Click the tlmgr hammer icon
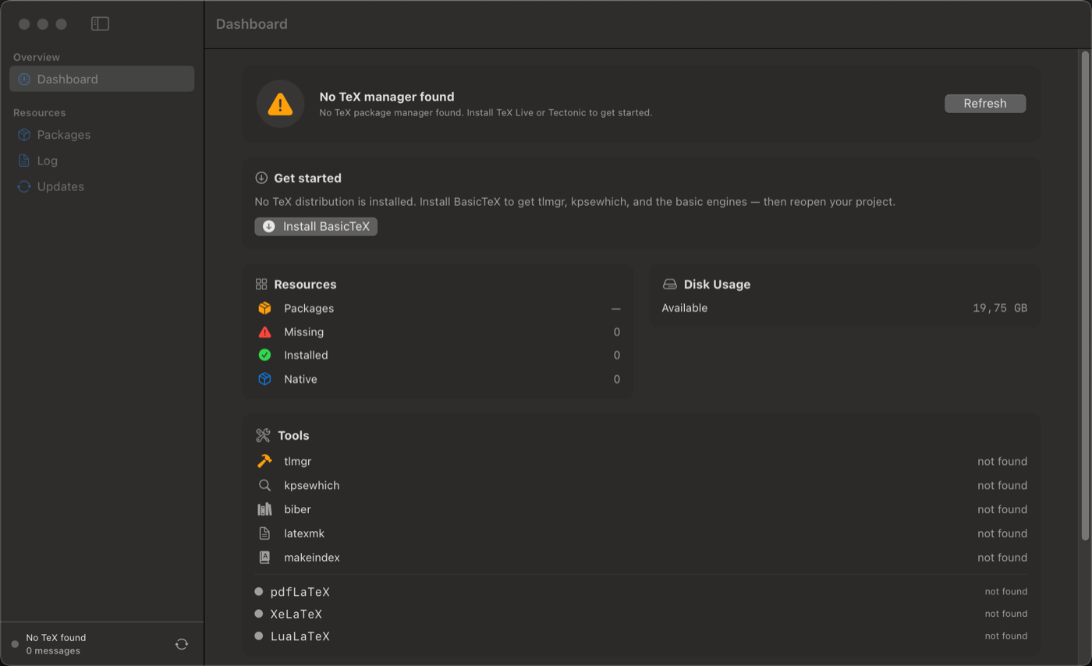 tap(264, 461)
